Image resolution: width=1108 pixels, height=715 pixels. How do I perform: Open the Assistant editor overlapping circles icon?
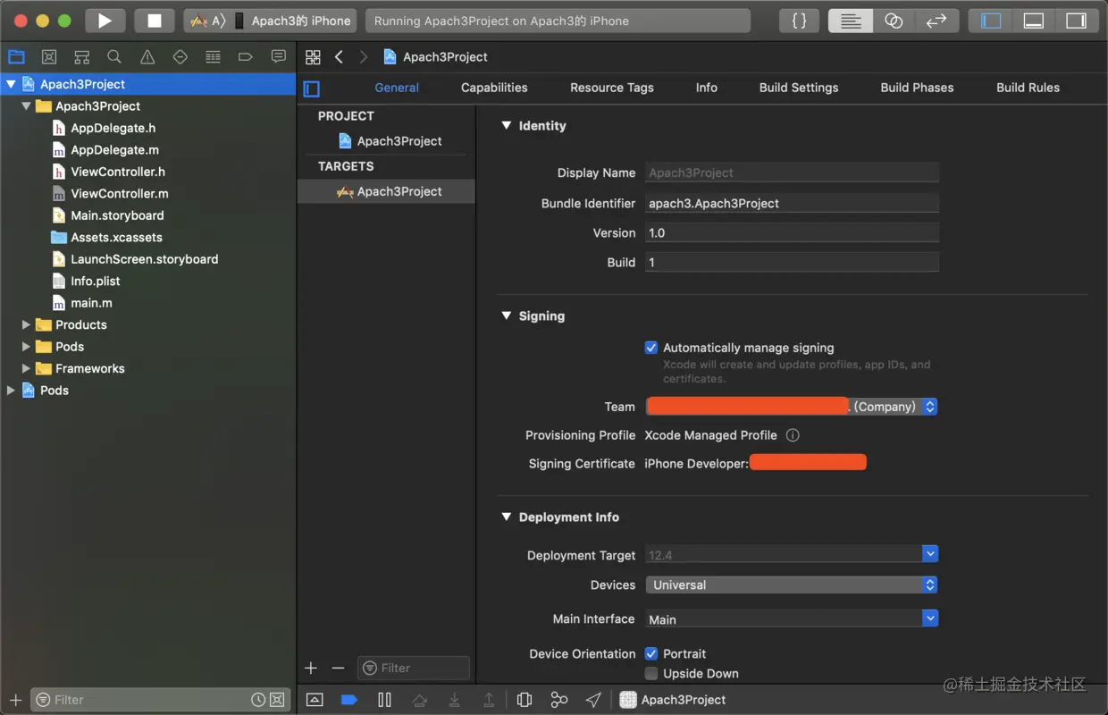pos(894,21)
